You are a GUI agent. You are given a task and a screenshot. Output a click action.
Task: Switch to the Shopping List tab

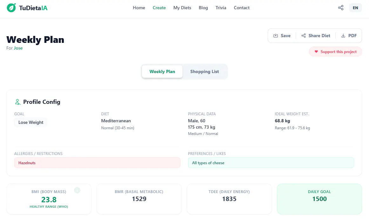pos(205,71)
